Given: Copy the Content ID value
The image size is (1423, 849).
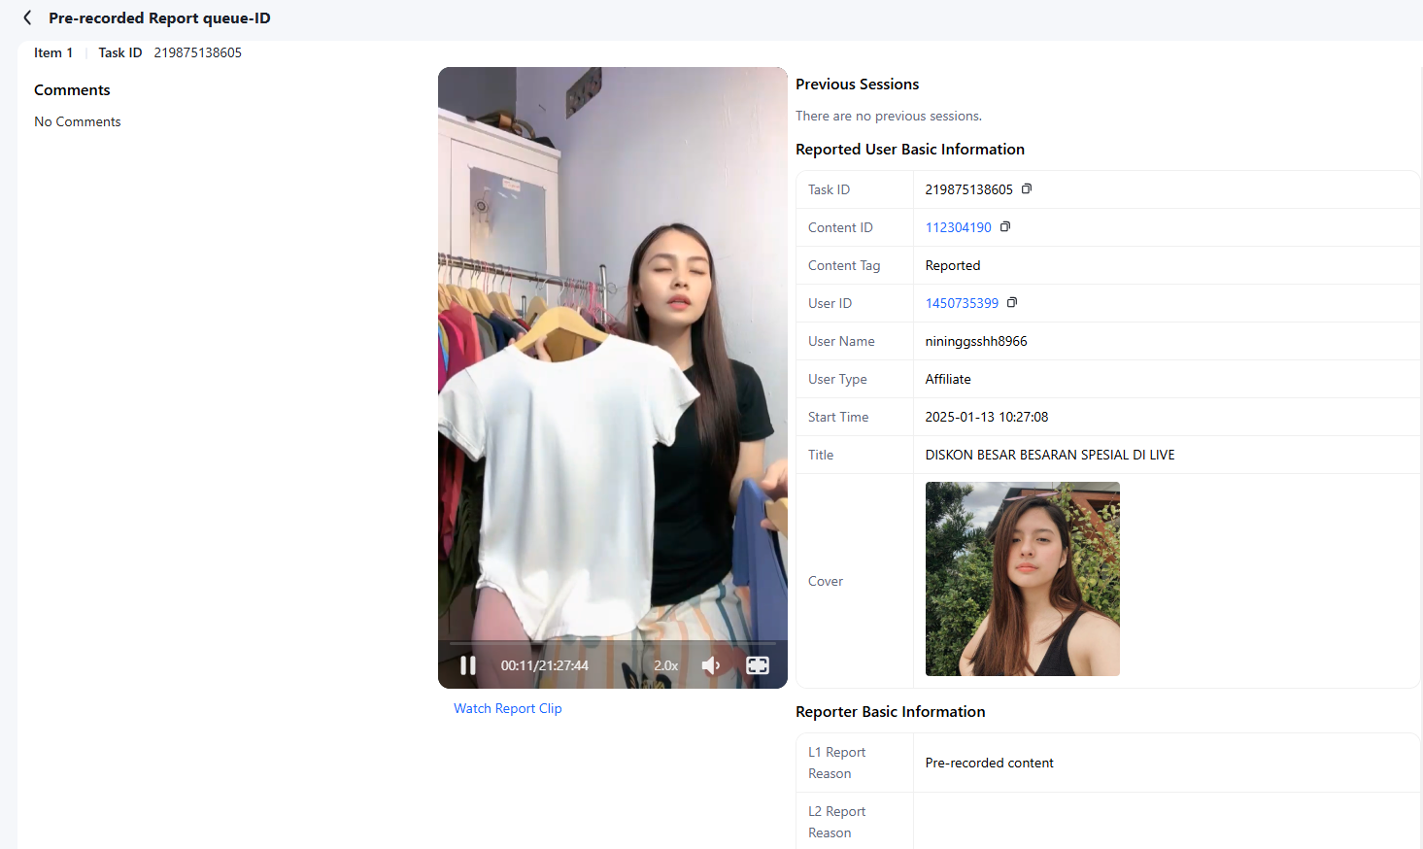Looking at the screenshot, I should [x=1005, y=227].
